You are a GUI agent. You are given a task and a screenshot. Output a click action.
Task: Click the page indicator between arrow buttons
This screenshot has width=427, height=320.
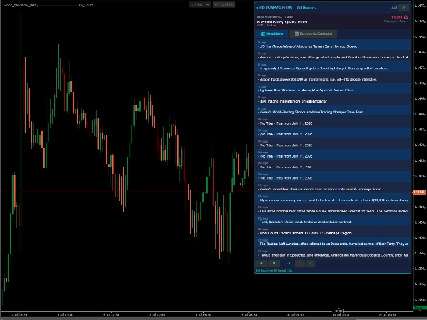click(x=288, y=264)
